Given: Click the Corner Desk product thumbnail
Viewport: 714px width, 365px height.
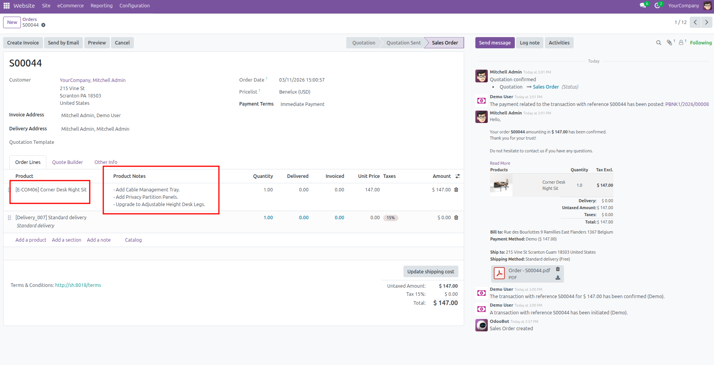Looking at the screenshot, I should point(501,185).
